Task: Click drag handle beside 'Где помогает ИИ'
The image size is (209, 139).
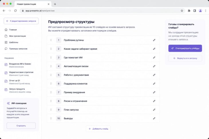Action: point(51,57)
